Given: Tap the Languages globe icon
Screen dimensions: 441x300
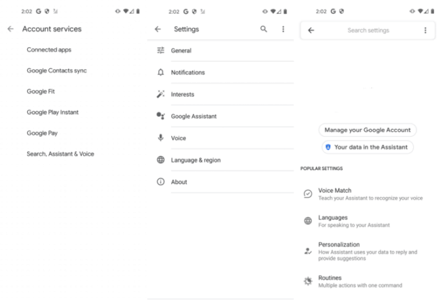Looking at the screenshot, I should coord(308,221).
